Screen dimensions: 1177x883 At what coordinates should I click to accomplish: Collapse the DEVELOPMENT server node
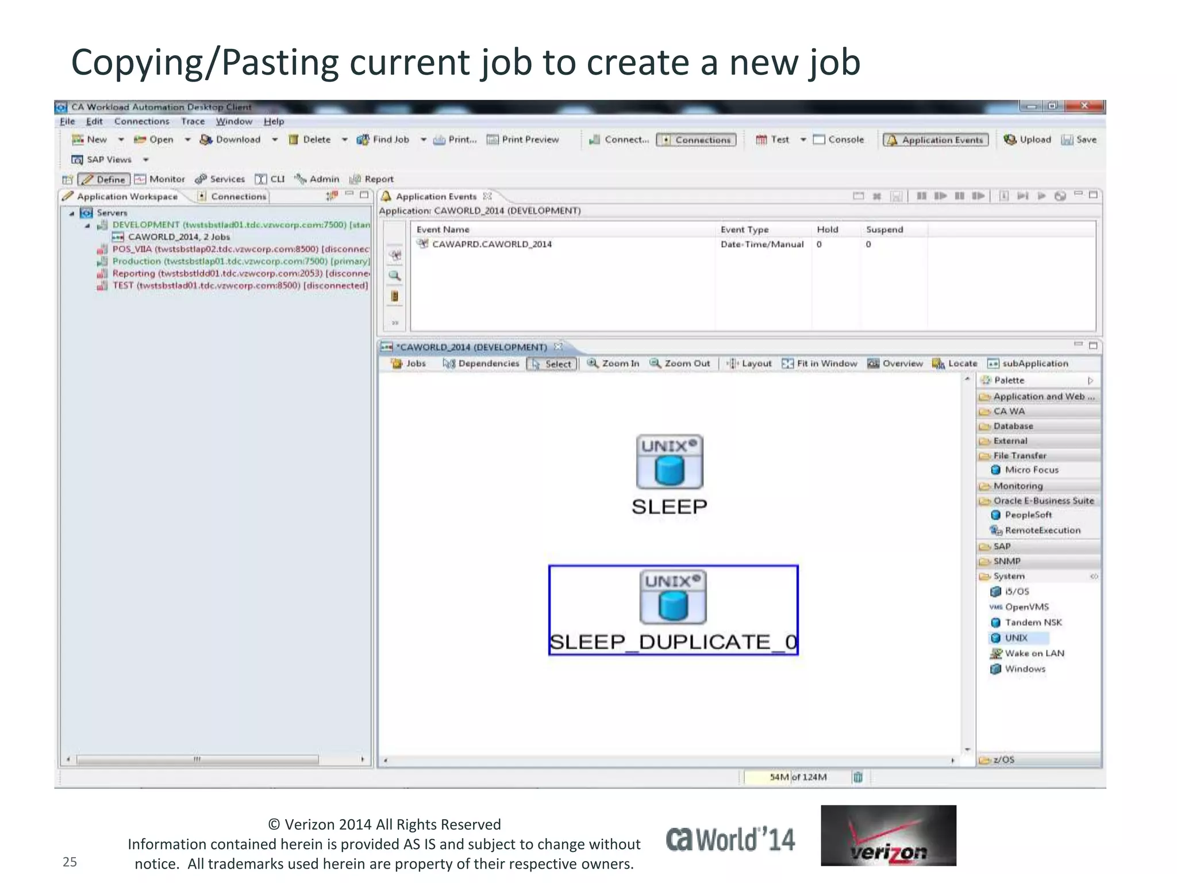pyautogui.click(x=87, y=225)
